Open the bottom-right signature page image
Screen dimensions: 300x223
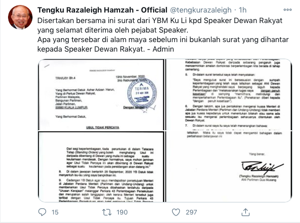tap(229, 166)
